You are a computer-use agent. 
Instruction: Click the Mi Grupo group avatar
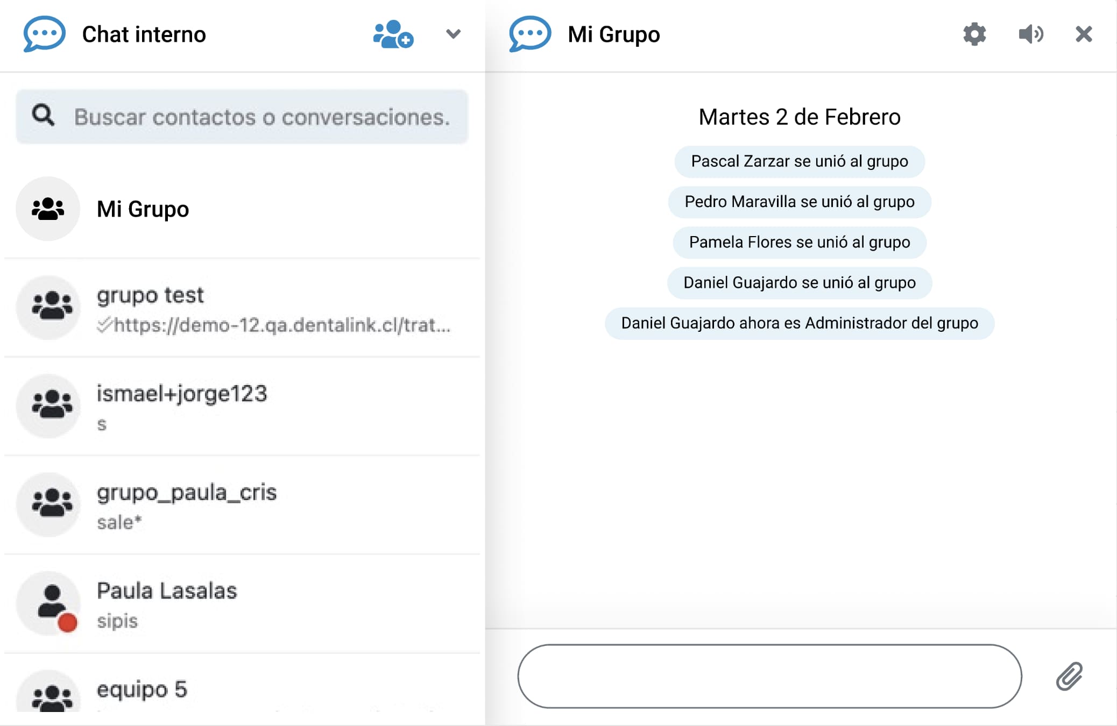coord(48,209)
